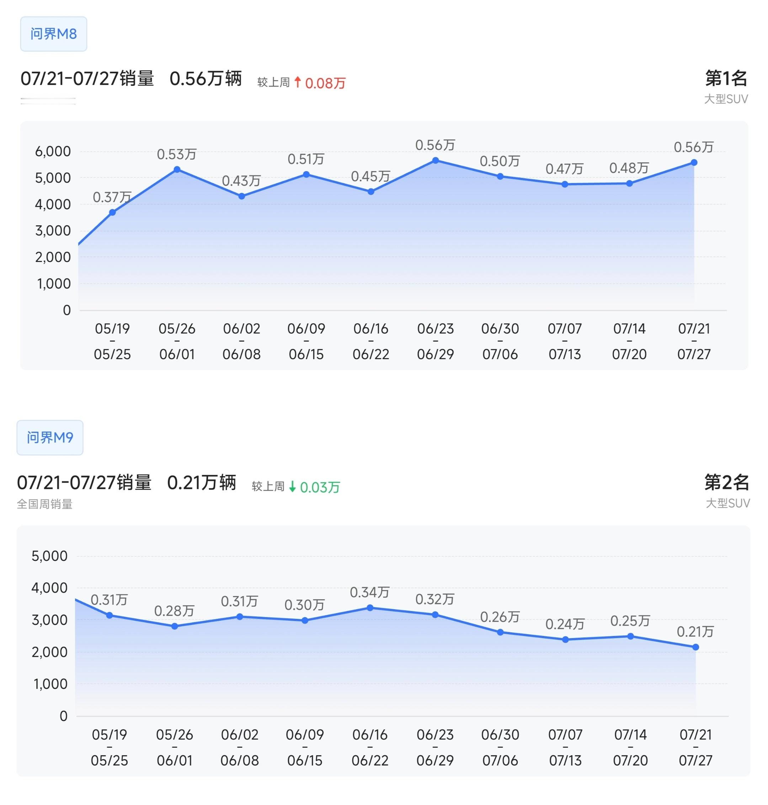Click the red 0.08万 change value
The image size is (768, 805).
point(325,84)
